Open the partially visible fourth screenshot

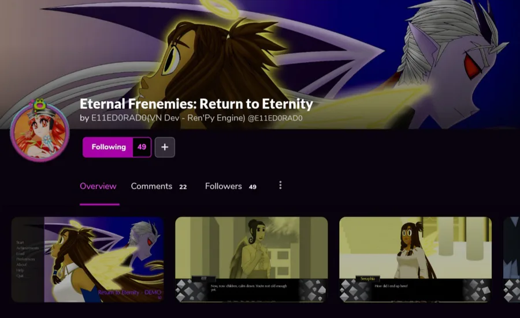click(x=511, y=259)
